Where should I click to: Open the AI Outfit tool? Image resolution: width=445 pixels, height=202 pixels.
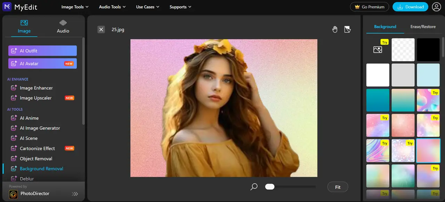point(42,51)
